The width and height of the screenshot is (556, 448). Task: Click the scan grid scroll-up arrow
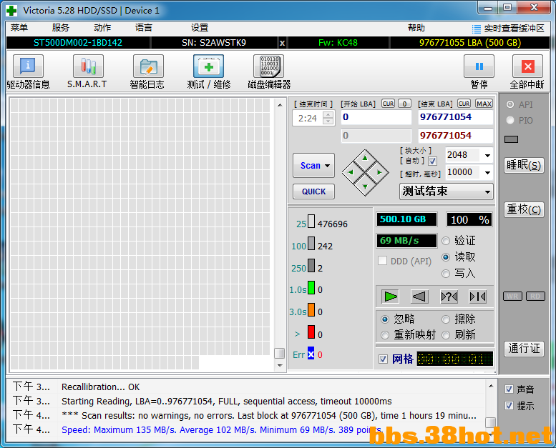coord(279,105)
